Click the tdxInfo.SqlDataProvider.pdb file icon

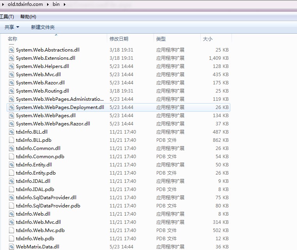point(12,205)
